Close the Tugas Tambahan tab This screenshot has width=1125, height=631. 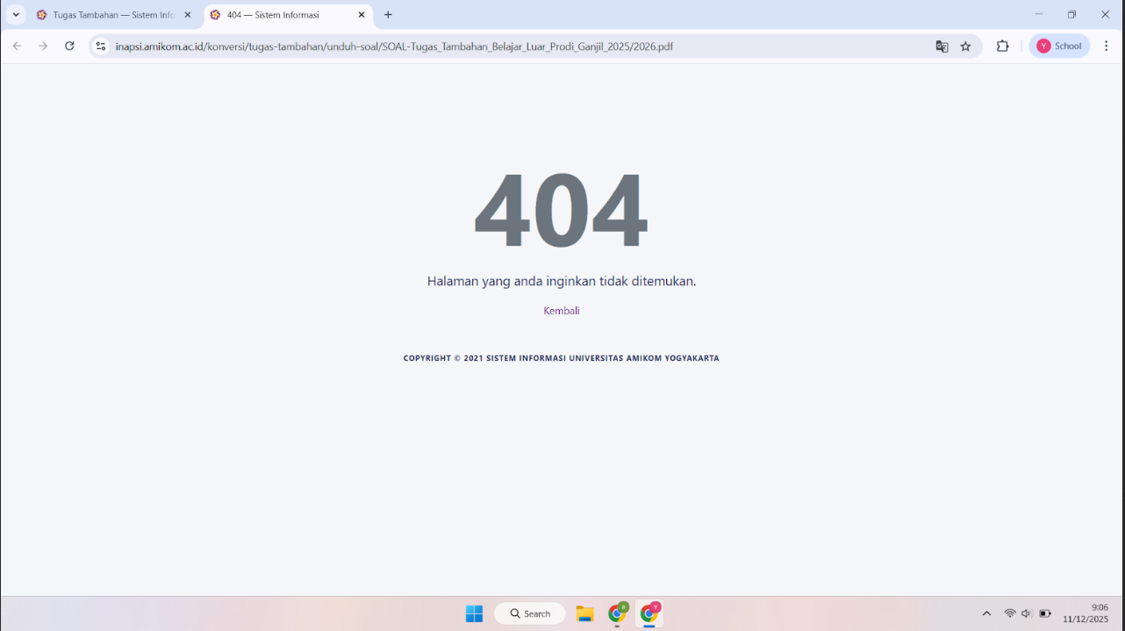coord(187,15)
